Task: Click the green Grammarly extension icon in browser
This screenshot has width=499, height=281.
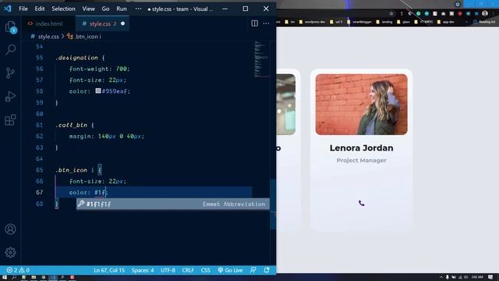Action: click(419, 13)
